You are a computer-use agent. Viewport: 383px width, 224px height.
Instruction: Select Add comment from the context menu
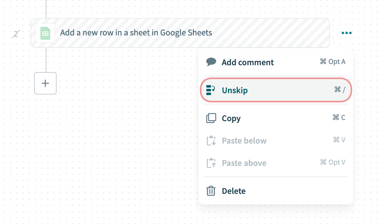click(248, 62)
